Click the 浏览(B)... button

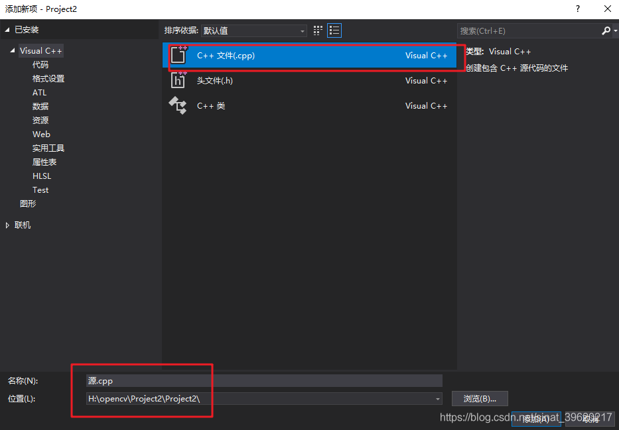coord(480,398)
